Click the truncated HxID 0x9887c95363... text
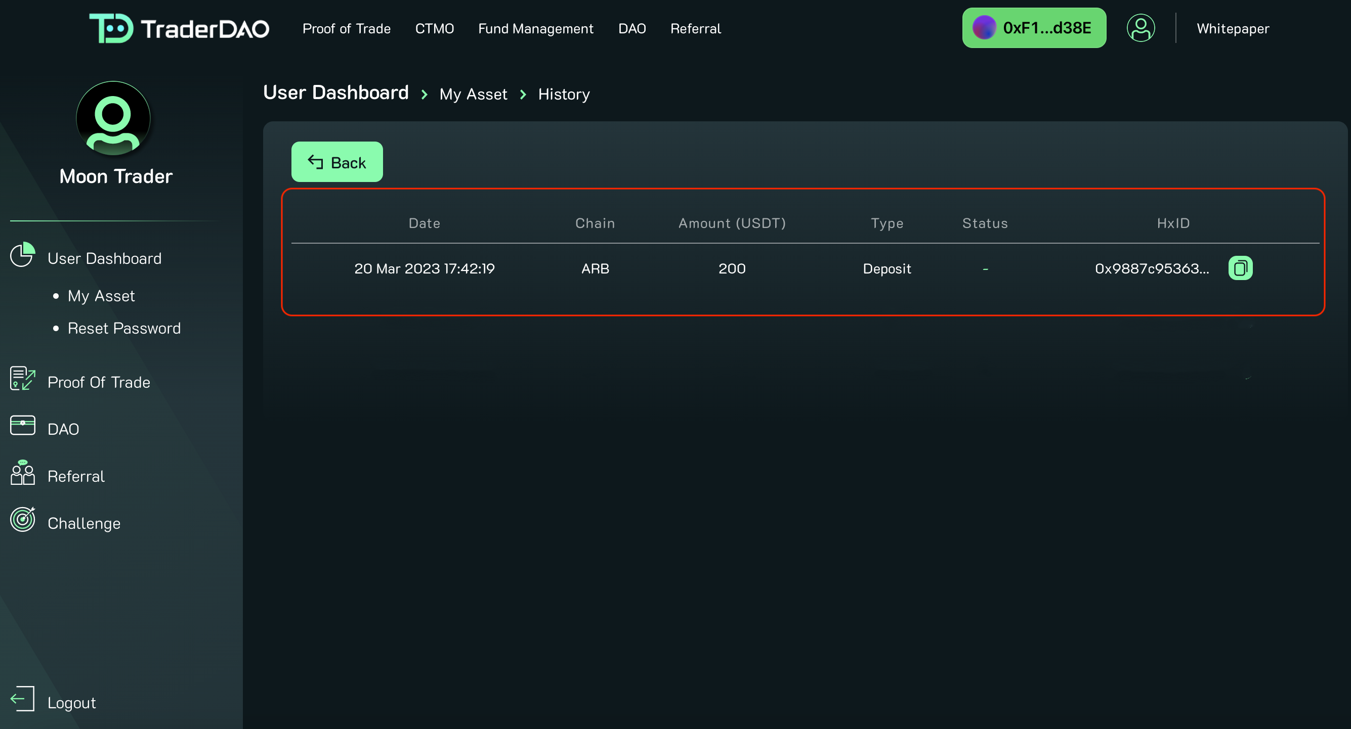1351x729 pixels. click(x=1152, y=269)
